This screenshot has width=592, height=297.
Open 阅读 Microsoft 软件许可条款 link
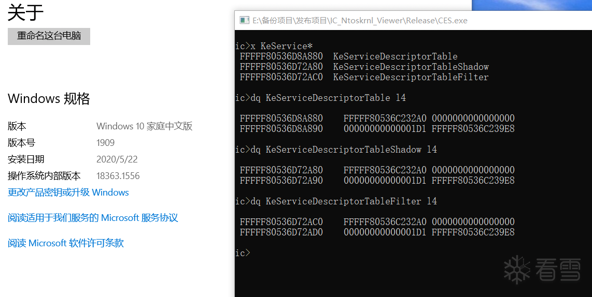tap(66, 243)
